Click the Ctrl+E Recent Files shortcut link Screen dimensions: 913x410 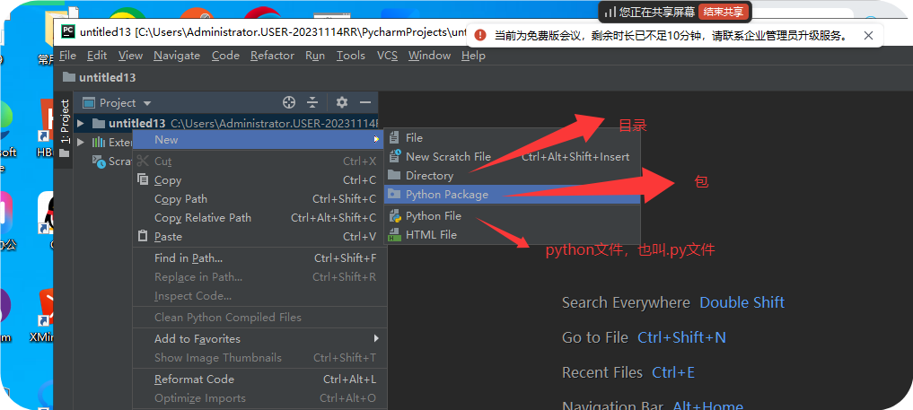tap(673, 372)
